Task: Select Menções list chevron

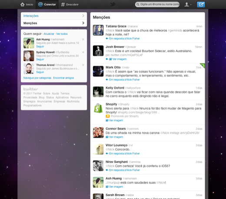Action: point(83,23)
